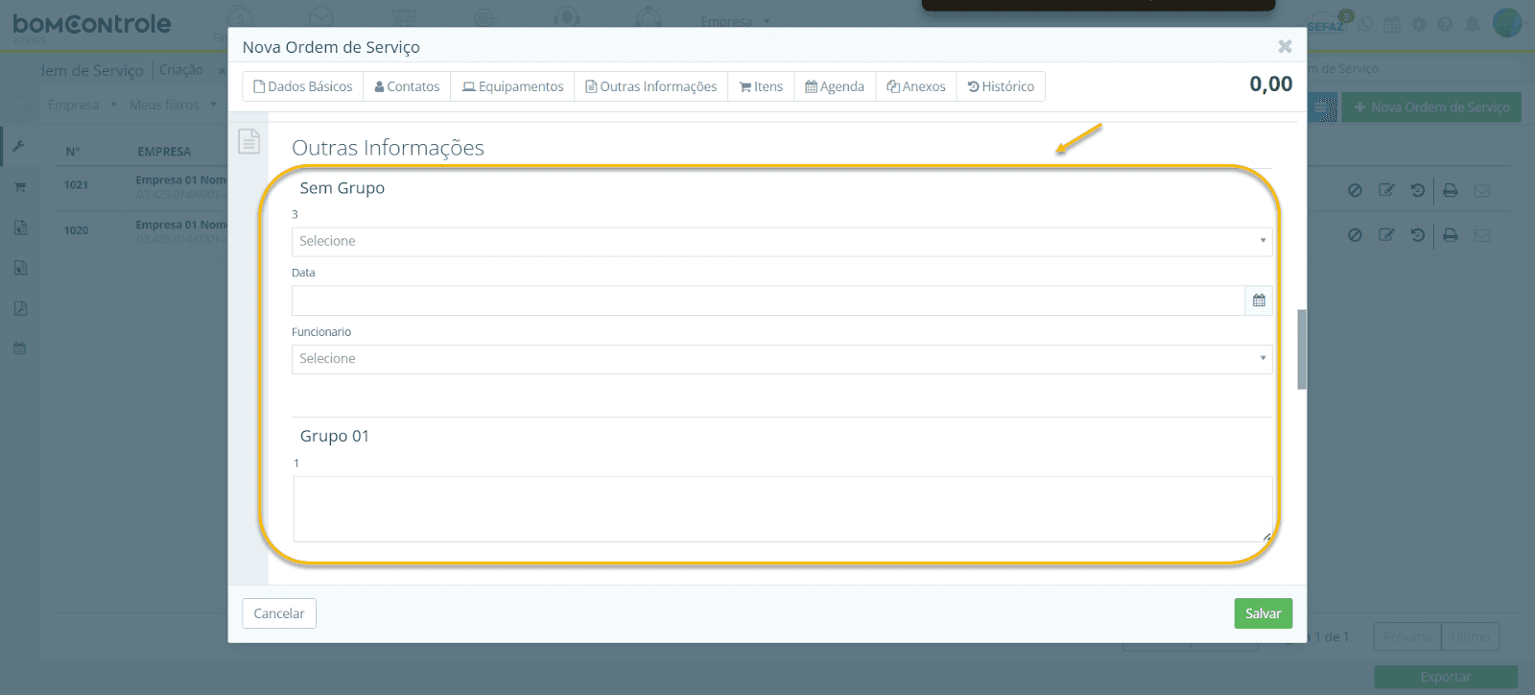Screen dimensions: 1535x695
Task: Click the dialog's vertical scrollbar thumb
Action: tap(1302, 349)
